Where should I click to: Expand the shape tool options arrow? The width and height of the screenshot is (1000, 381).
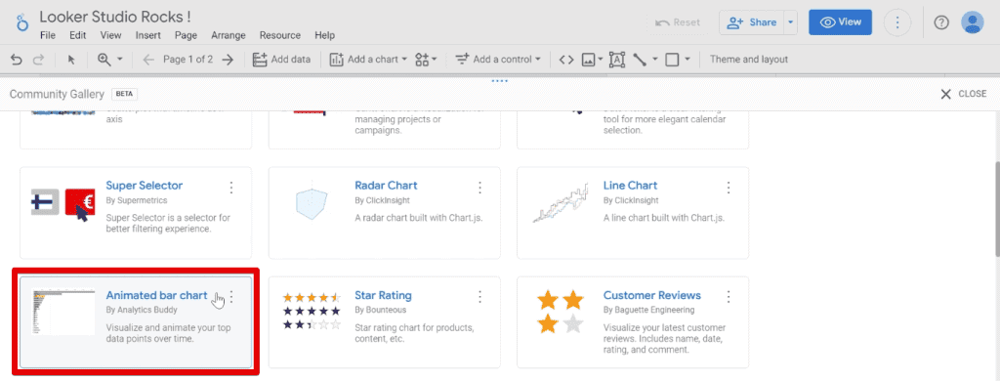click(x=687, y=60)
